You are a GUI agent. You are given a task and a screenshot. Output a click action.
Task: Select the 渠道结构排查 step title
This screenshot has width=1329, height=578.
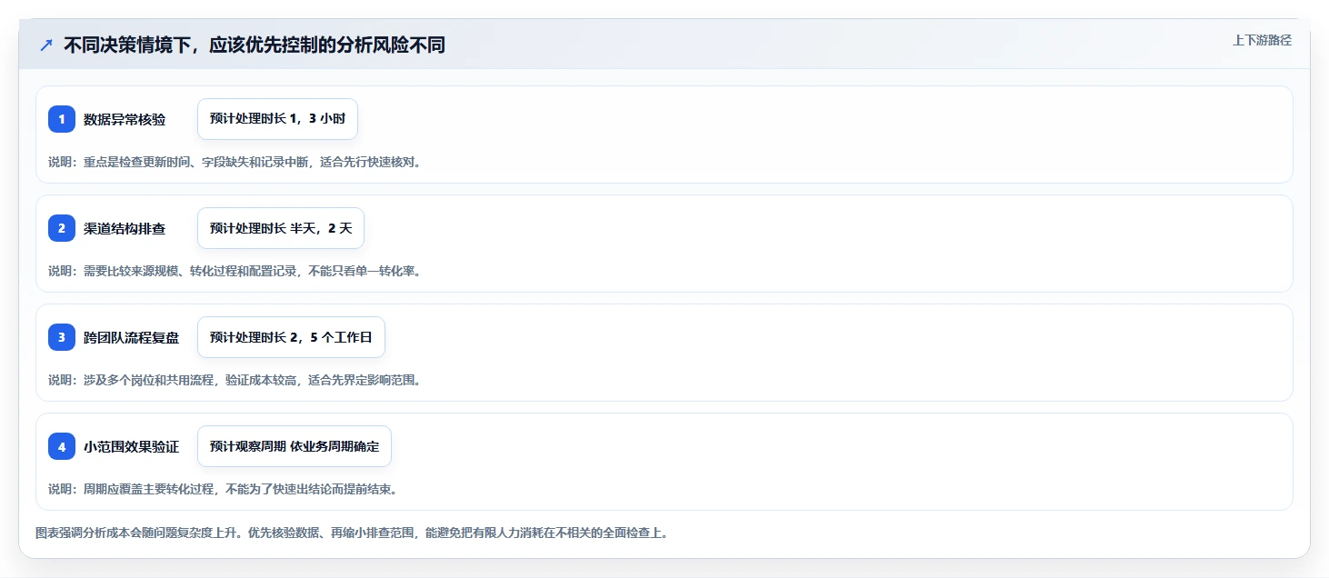coord(125,228)
